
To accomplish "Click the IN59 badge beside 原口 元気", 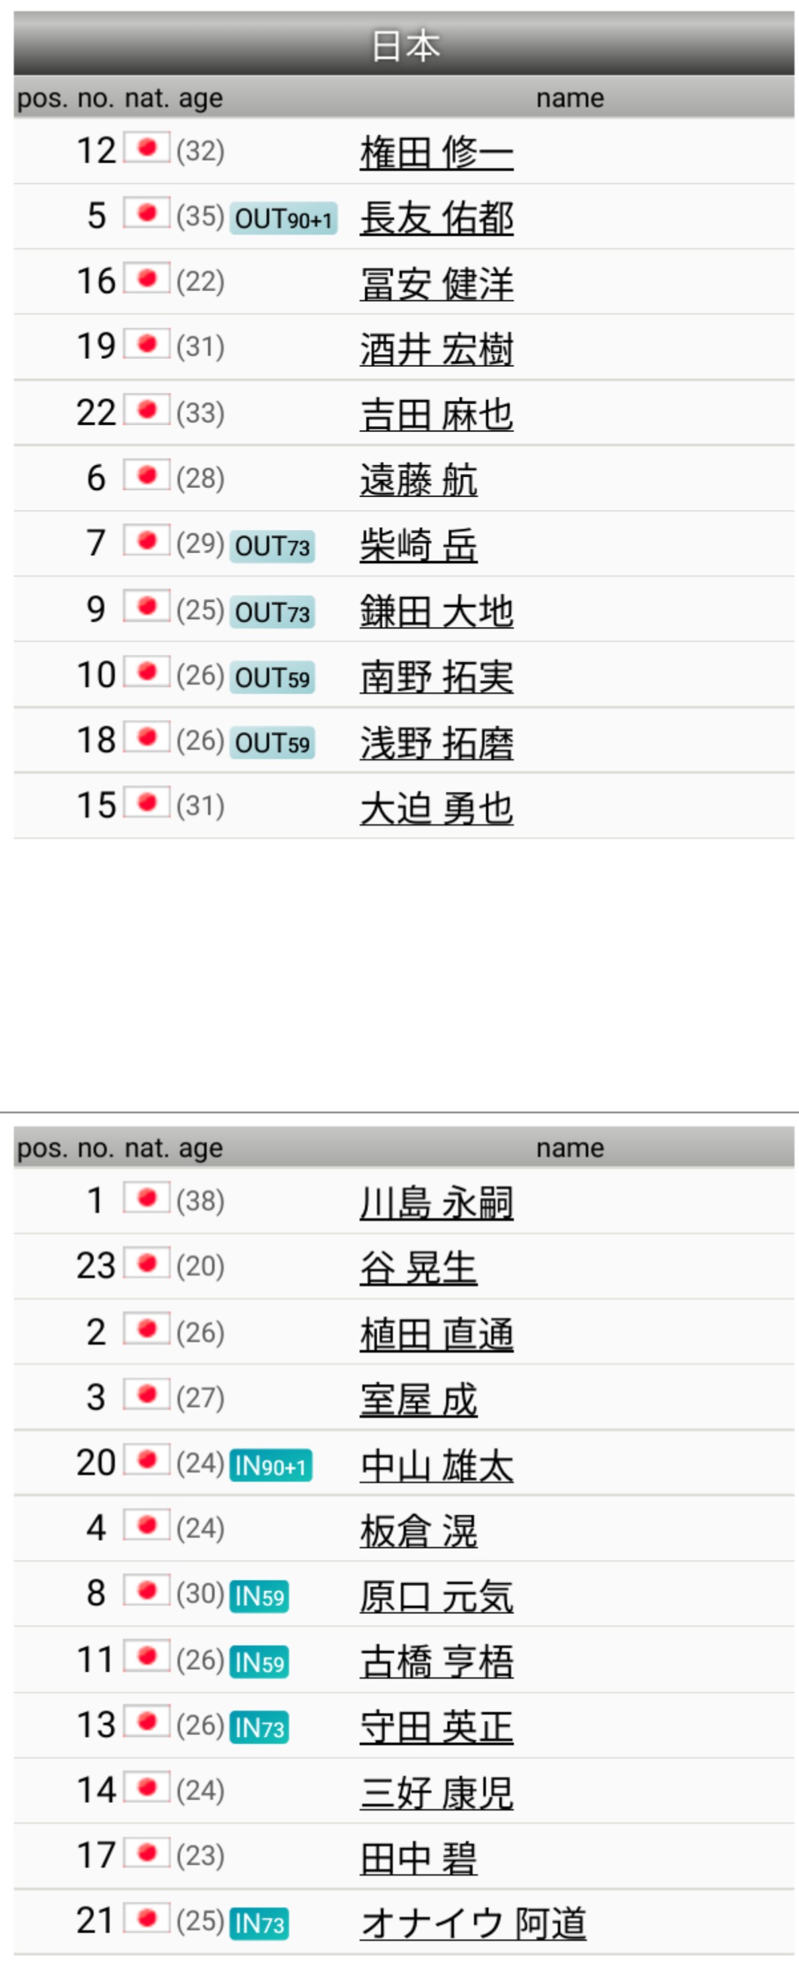I will 259,1596.
